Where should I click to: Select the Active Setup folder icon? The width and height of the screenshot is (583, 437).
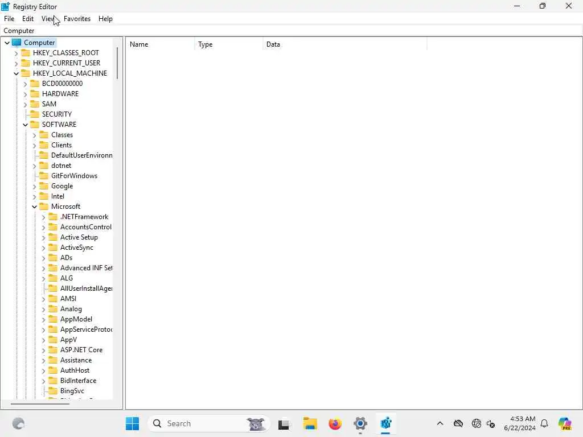click(53, 237)
